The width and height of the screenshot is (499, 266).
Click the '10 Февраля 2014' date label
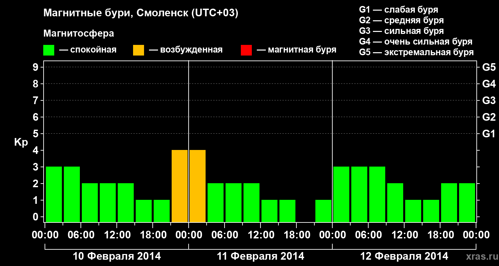117,256
